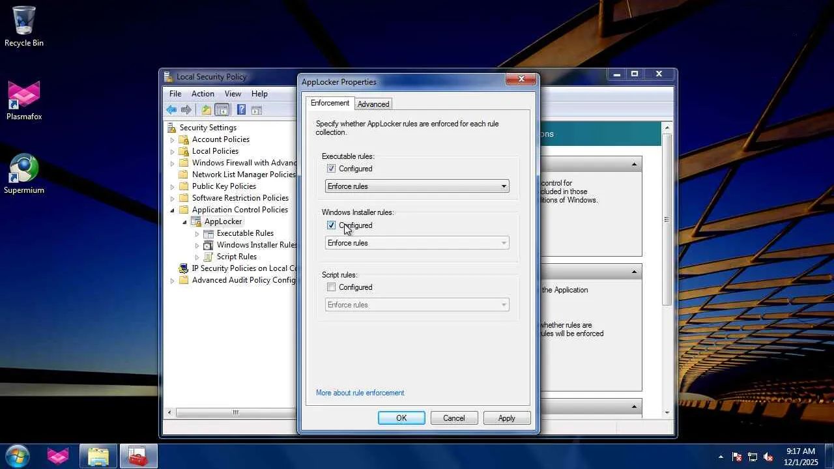
Task: Select the Advanced Audit Policy folder icon
Action: [x=184, y=280]
